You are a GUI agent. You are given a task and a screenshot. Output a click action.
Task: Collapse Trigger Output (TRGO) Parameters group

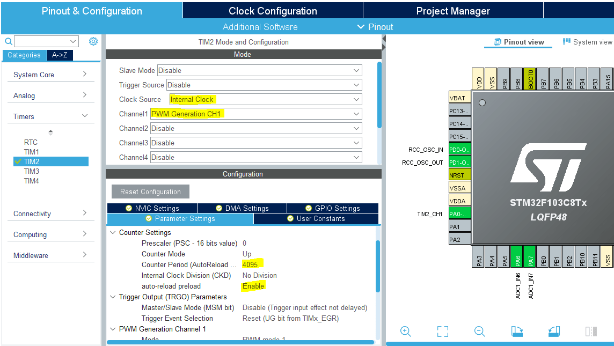[113, 297]
